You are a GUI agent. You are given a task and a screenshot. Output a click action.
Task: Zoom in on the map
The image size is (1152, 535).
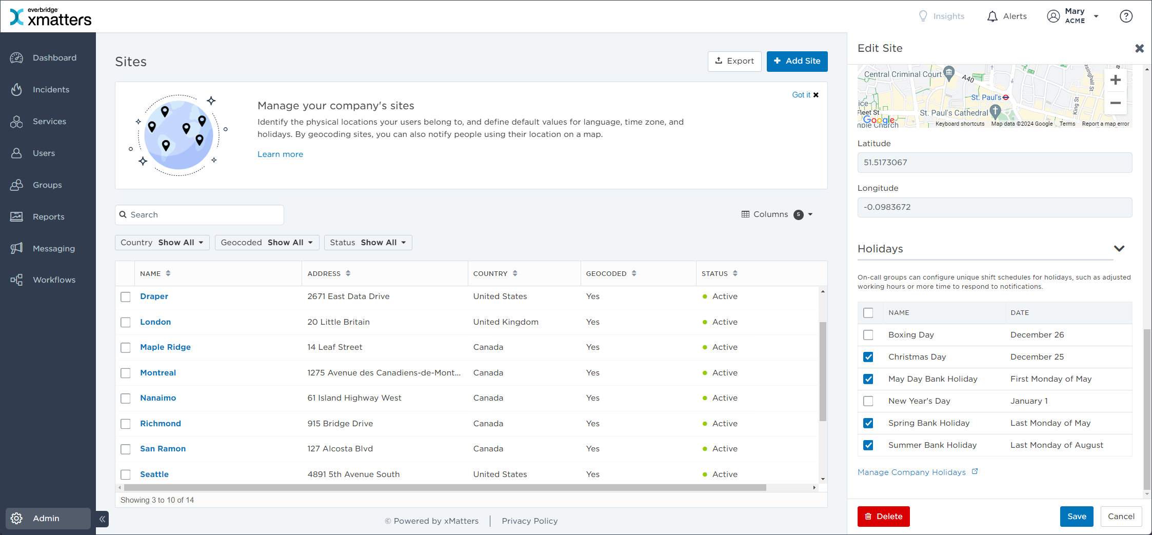pyautogui.click(x=1115, y=80)
